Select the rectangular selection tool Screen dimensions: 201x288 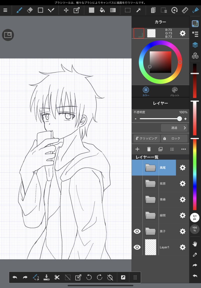click(x=128, y=10)
